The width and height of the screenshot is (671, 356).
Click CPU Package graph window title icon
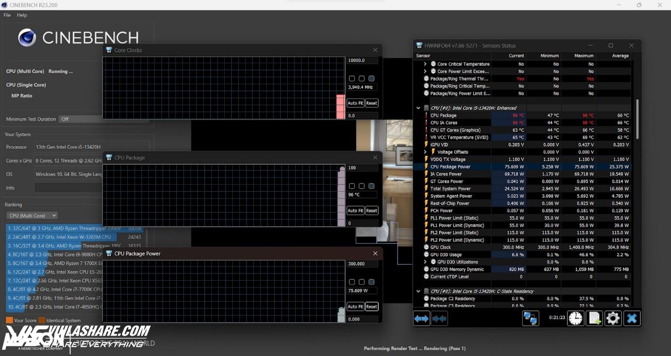coord(109,157)
